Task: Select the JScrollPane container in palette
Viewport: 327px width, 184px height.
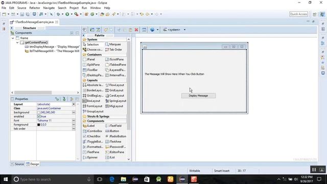Action: (114, 59)
